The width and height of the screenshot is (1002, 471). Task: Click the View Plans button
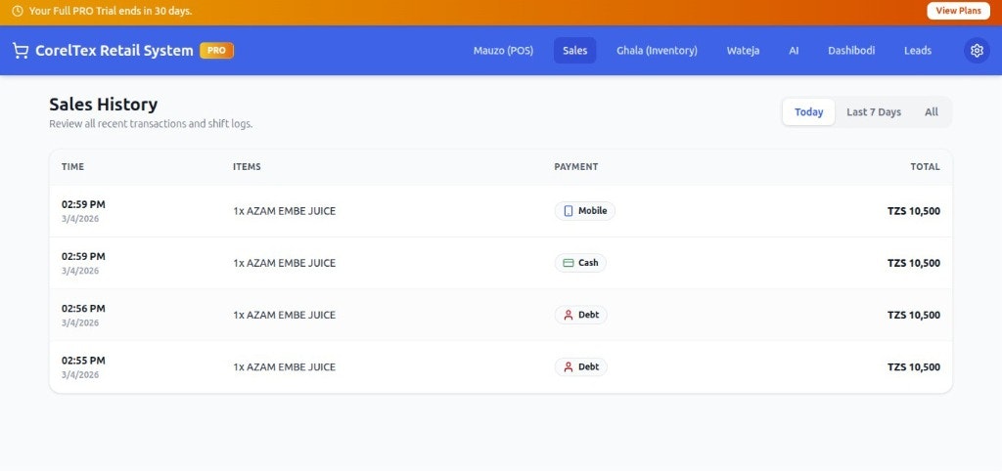tap(959, 11)
